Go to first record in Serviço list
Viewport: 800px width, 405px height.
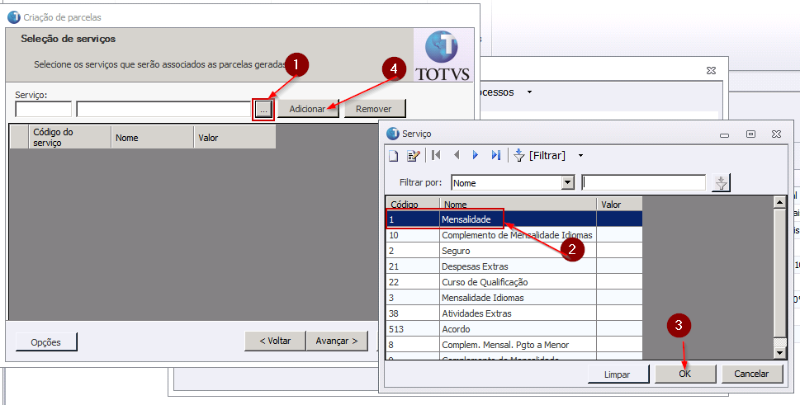coord(436,155)
